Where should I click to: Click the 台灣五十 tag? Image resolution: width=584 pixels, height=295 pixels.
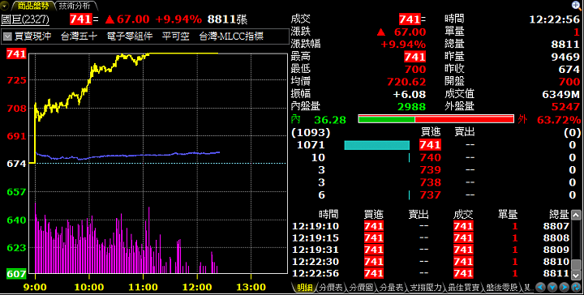(79, 36)
